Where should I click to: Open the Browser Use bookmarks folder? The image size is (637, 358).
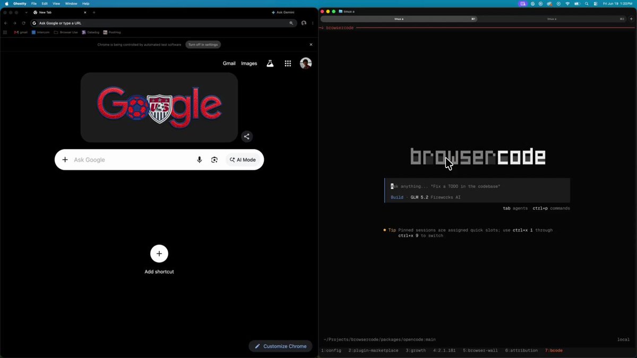click(x=66, y=32)
